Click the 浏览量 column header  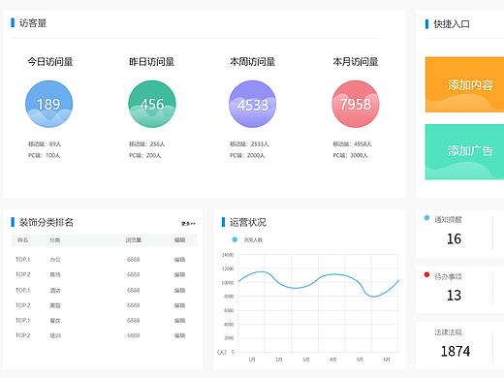(134, 240)
